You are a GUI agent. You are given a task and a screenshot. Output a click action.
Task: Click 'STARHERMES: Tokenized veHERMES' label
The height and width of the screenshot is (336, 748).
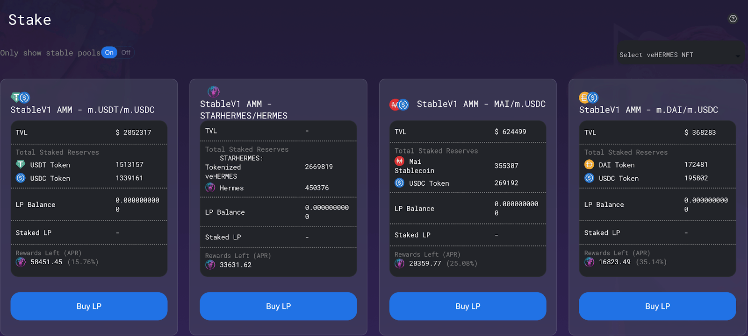pos(234,167)
